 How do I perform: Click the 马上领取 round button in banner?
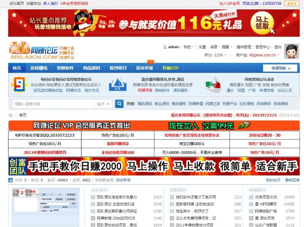pos(262,23)
